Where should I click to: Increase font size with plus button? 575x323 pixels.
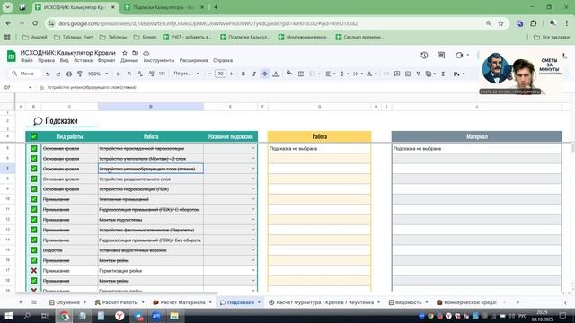(231, 74)
